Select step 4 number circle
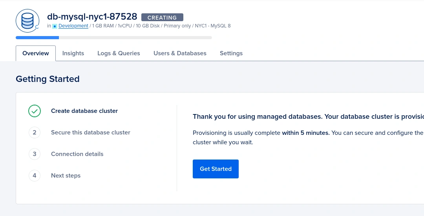 coord(35,176)
